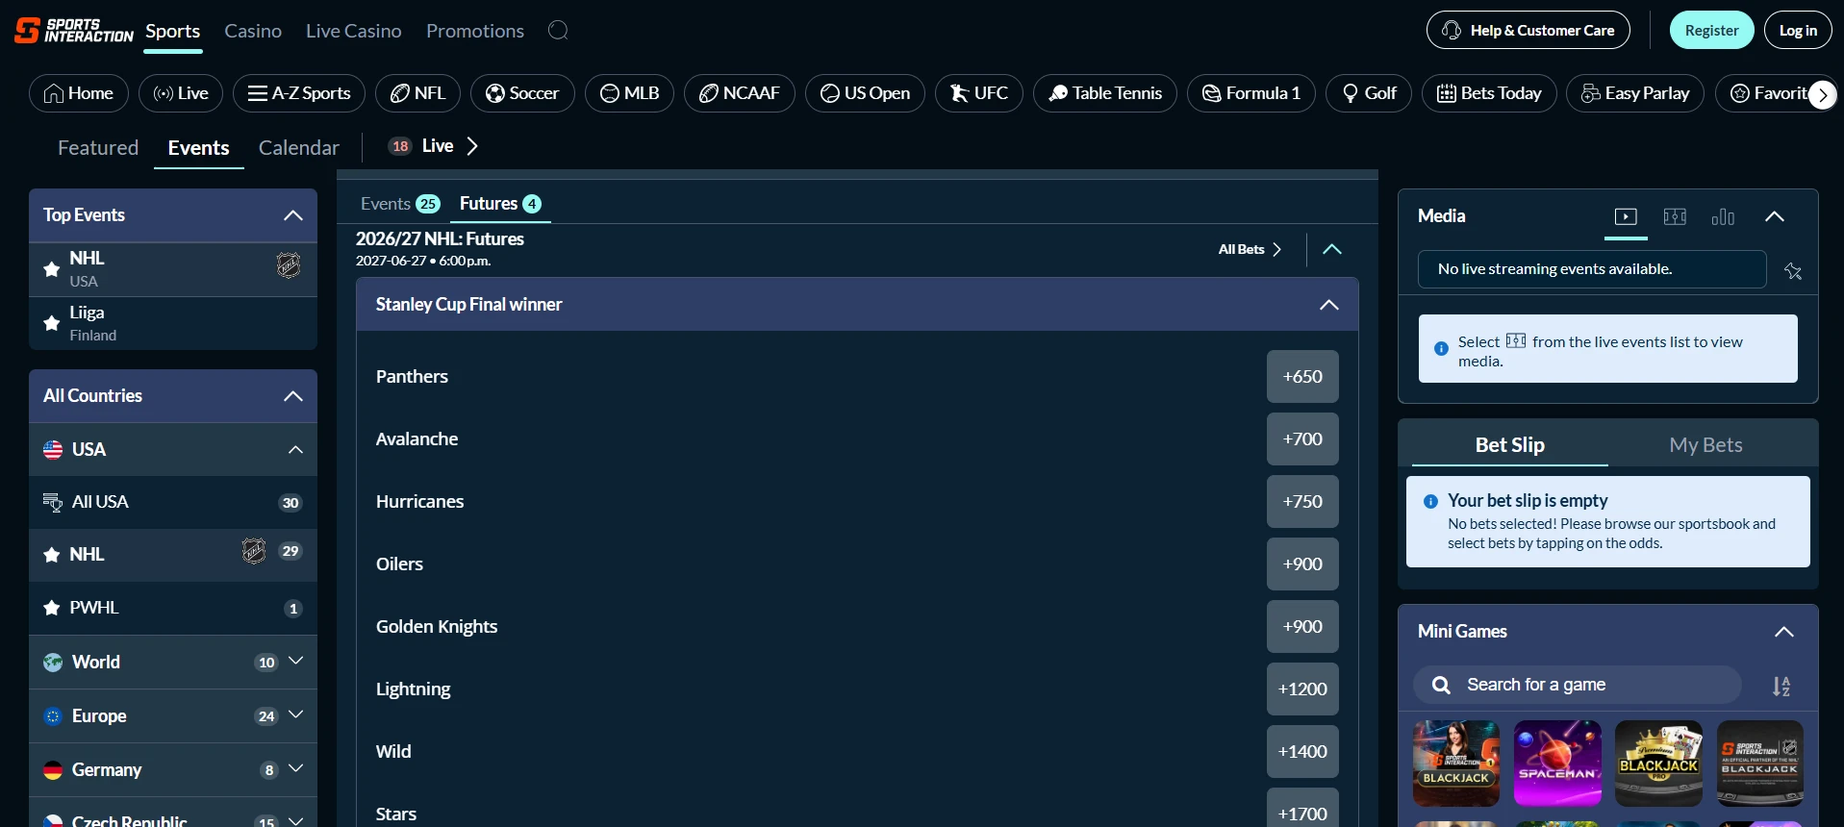Viewport: 1844px width, 827px height.
Task: Switch to the Events 25 tab
Action: [400, 204]
